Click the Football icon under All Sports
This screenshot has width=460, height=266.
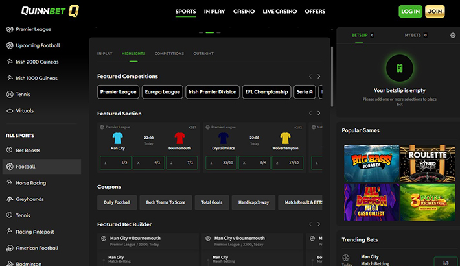pos(10,166)
